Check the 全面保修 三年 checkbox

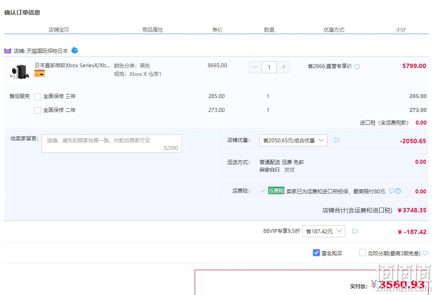pos(38,96)
